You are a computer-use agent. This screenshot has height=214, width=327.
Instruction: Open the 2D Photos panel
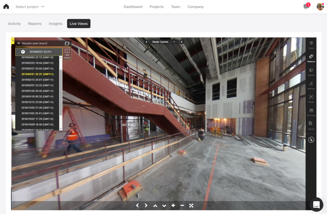[x=311, y=111]
